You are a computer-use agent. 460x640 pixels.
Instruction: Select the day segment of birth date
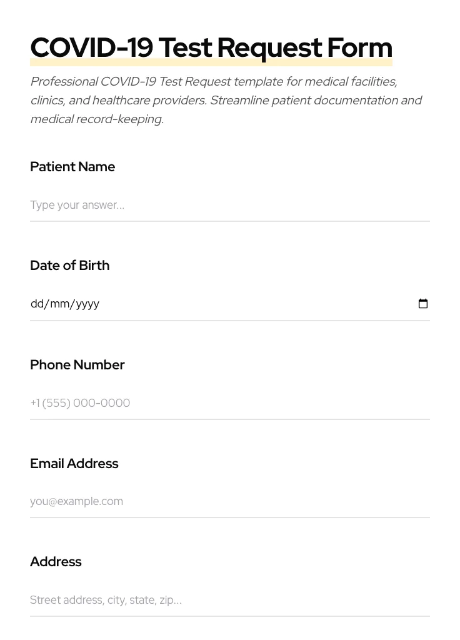click(x=37, y=304)
